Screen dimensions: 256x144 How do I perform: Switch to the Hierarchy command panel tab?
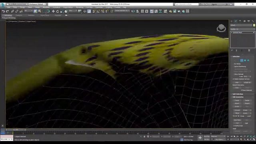240,21
